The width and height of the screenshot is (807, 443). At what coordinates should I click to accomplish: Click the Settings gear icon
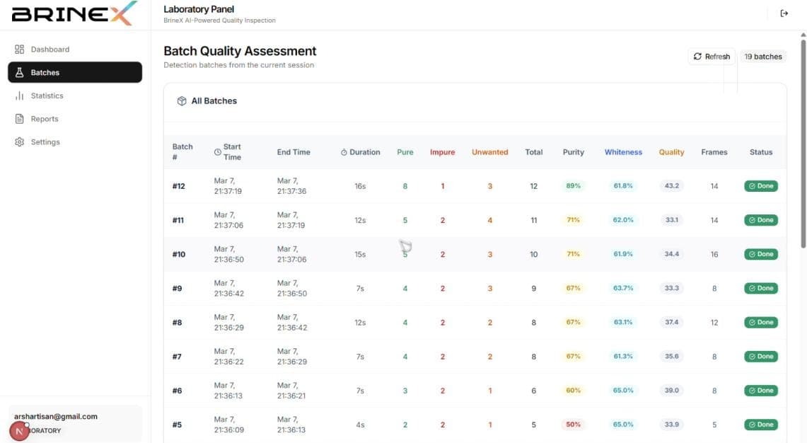20,142
